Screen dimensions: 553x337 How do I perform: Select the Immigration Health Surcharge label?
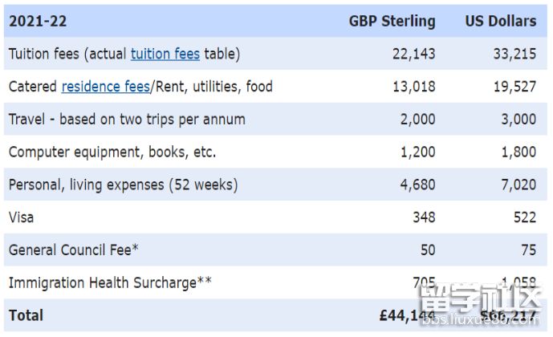coord(110,282)
